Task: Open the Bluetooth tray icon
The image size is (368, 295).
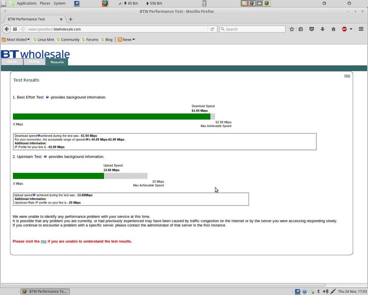Action: (x=319, y=291)
